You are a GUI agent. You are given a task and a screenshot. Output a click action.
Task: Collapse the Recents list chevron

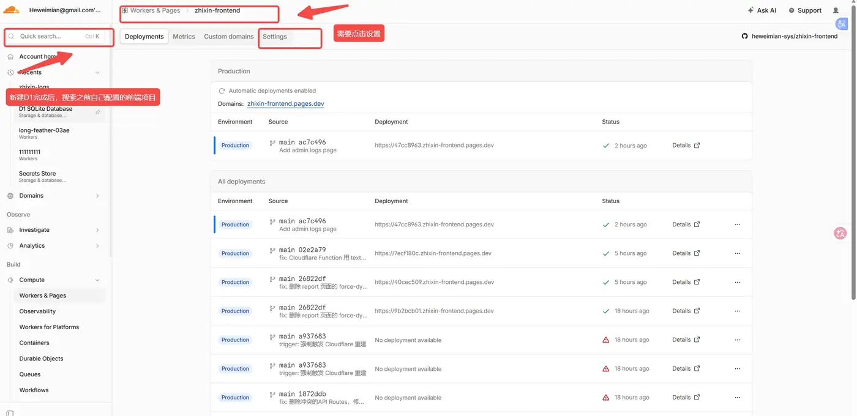pyautogui.click(x=98, y=72)
